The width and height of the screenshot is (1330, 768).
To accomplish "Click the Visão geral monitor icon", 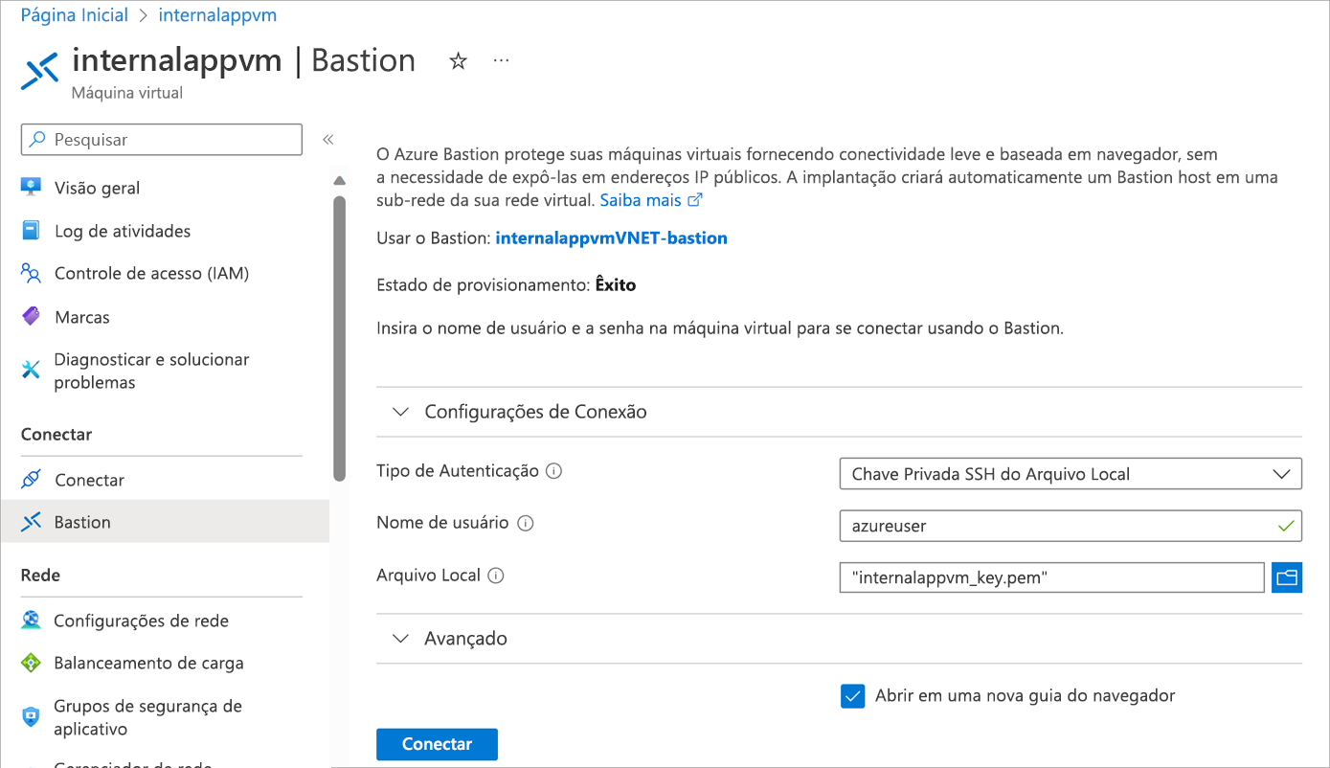I will point(32,187).
